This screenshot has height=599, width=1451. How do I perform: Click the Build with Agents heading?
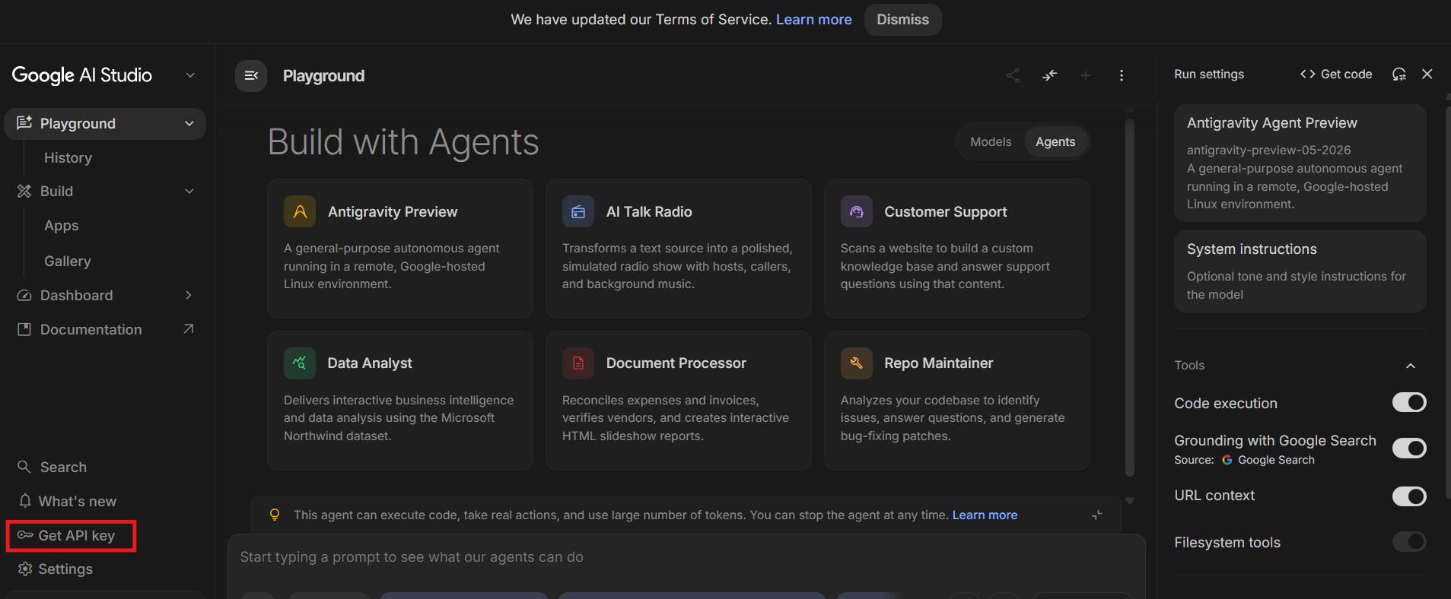pos(403,142)
